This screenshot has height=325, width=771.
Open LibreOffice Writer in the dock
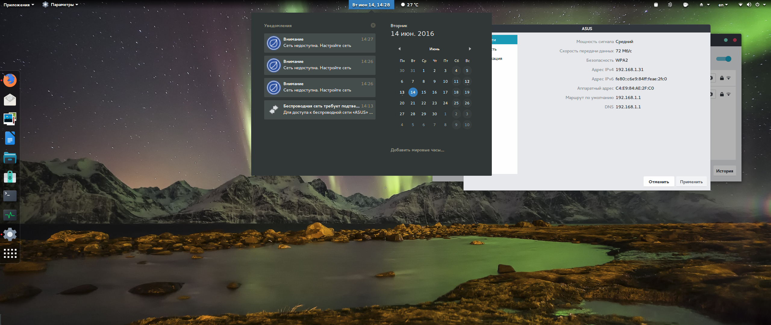[x=10, y=138]
